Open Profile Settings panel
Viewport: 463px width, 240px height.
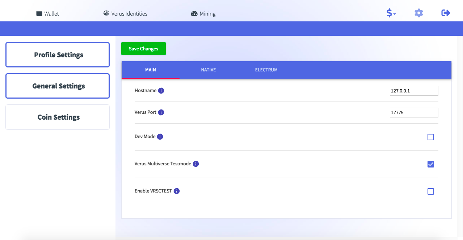click(58, 55)
